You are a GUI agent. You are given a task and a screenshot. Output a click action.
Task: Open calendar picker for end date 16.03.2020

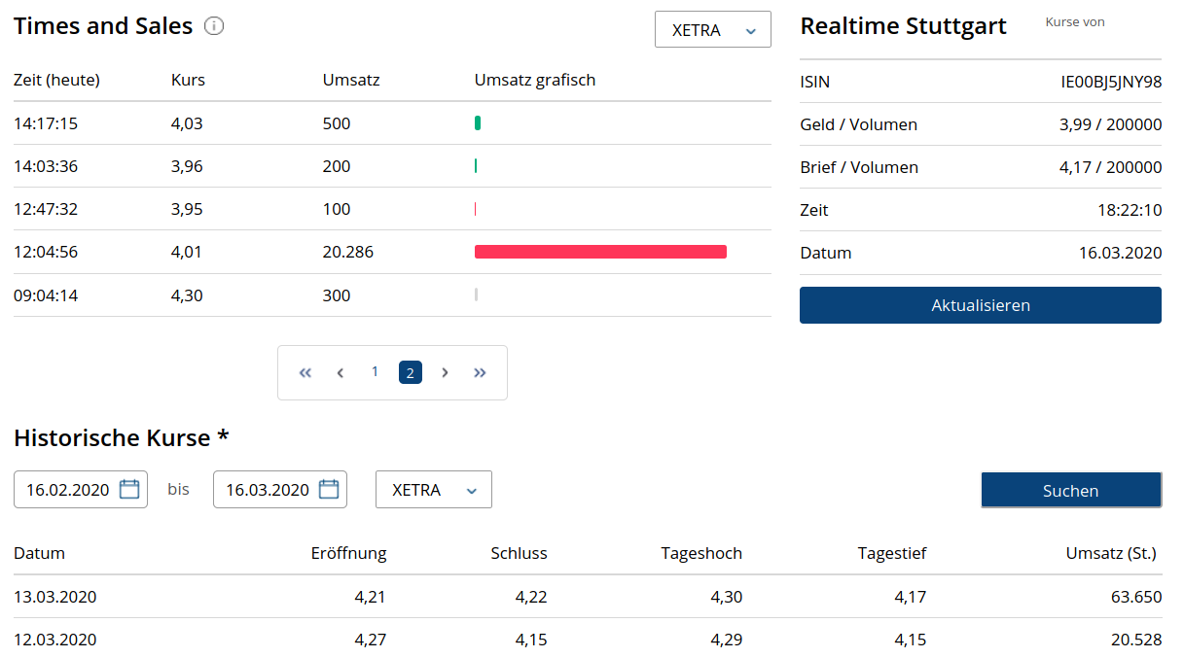[329, 489]
